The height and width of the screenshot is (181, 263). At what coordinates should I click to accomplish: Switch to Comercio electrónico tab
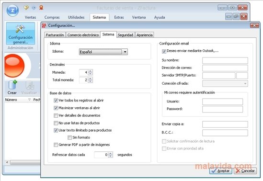point(83,35)
